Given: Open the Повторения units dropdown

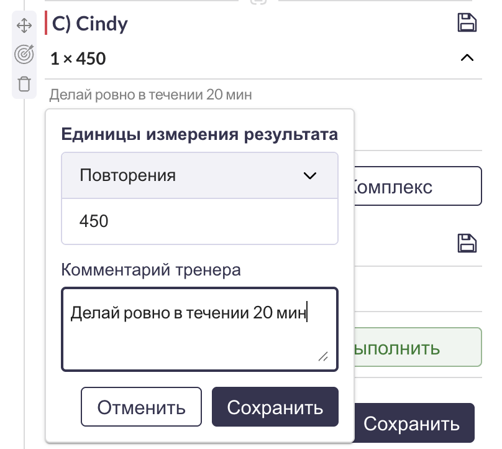Looking at the screenshot, I should point(199,175).
